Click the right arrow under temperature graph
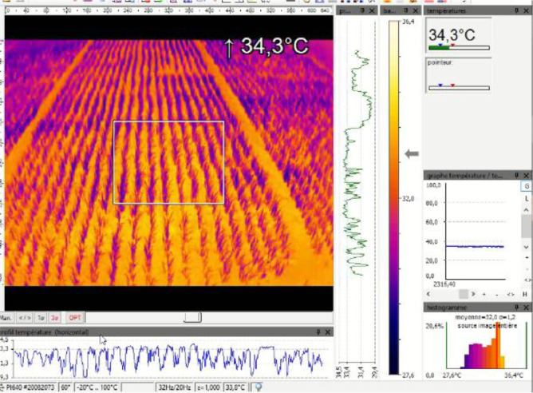This screenshot has width=533, height=393. 473,294
